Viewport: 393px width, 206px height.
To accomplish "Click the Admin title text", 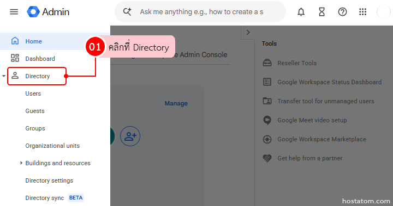I will (x=56, y=12).
